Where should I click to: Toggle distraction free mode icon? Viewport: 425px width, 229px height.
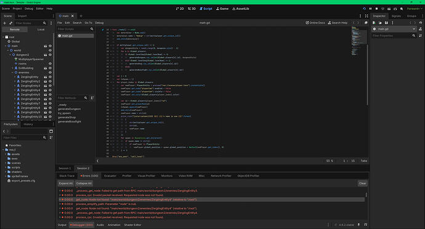click(x=366, y=16)
